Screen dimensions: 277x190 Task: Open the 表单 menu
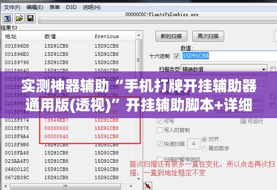55,7
